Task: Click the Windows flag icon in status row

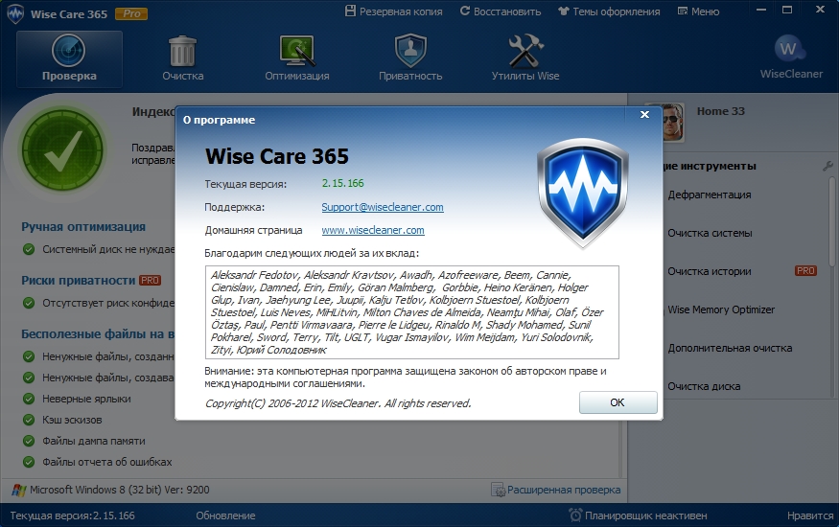Action: pos(19,490)
